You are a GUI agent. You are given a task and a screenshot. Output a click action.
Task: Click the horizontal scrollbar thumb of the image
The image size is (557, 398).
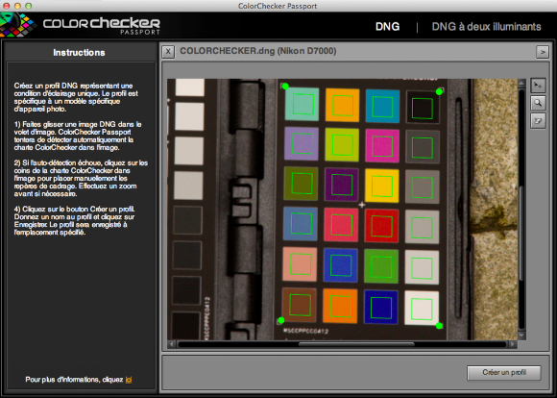(356, 344)
